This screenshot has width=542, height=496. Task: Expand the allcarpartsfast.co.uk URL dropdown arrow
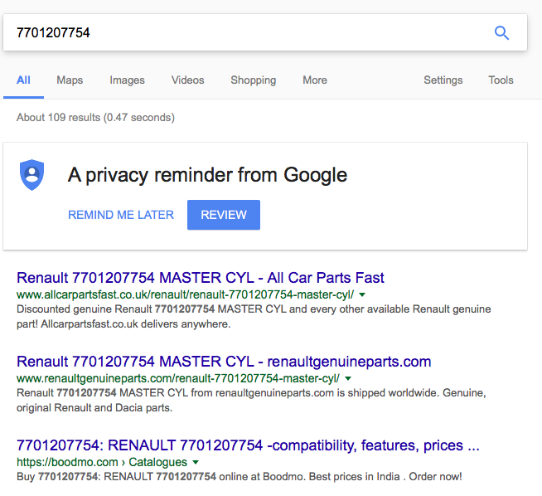362,295
